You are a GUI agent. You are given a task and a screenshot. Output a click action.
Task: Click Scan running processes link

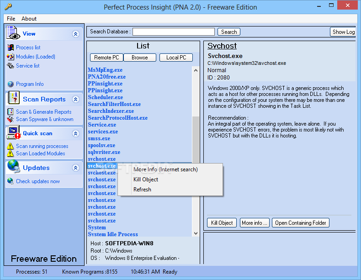tap(42, 146)
